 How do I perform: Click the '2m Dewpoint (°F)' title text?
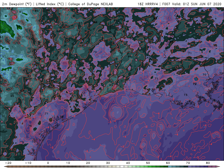click(x=17, y=4)
